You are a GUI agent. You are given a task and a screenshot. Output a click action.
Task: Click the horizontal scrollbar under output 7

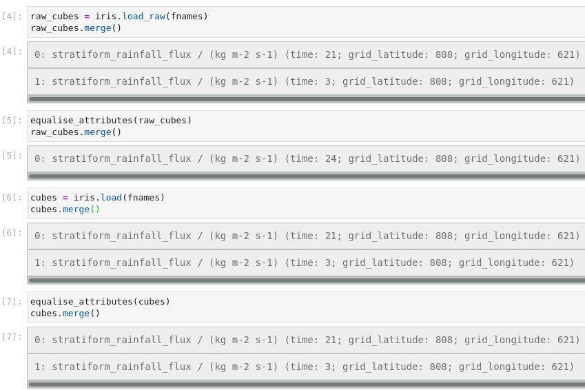pos(307,384)
